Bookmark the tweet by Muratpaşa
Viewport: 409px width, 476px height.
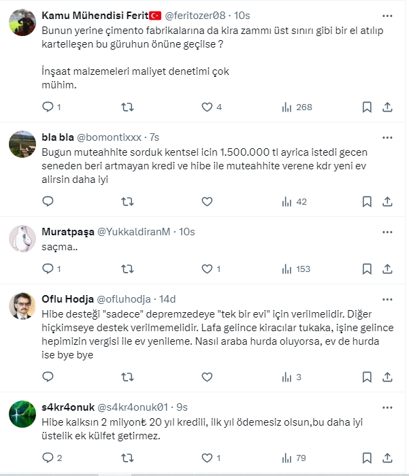coord(367,269)
